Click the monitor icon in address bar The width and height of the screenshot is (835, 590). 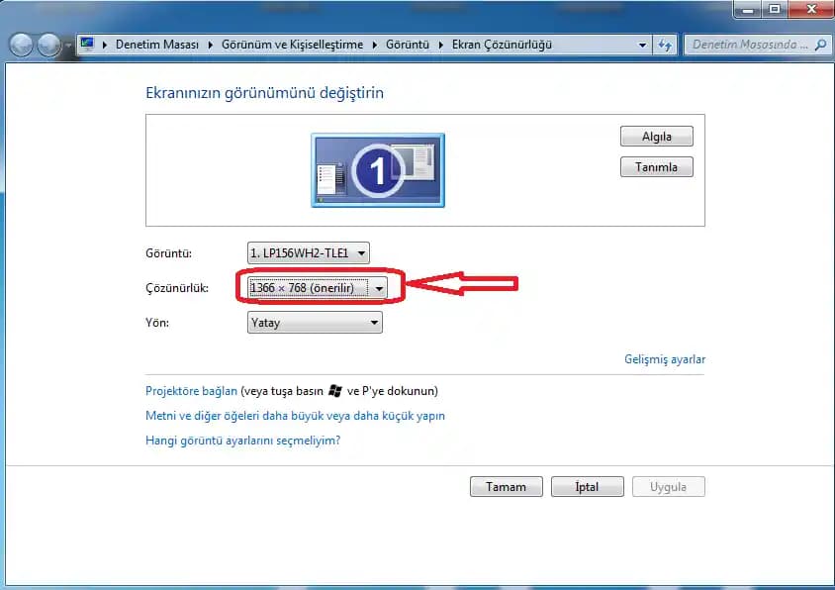(x=88, y=45)
